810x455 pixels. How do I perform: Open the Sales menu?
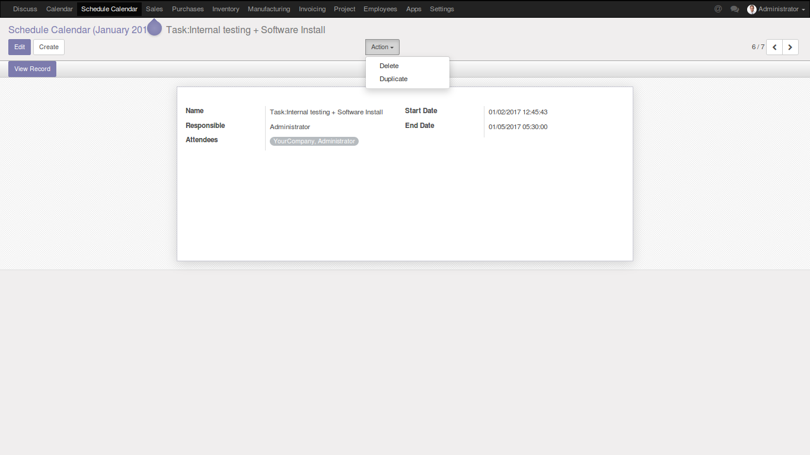(x=154, y=9)
